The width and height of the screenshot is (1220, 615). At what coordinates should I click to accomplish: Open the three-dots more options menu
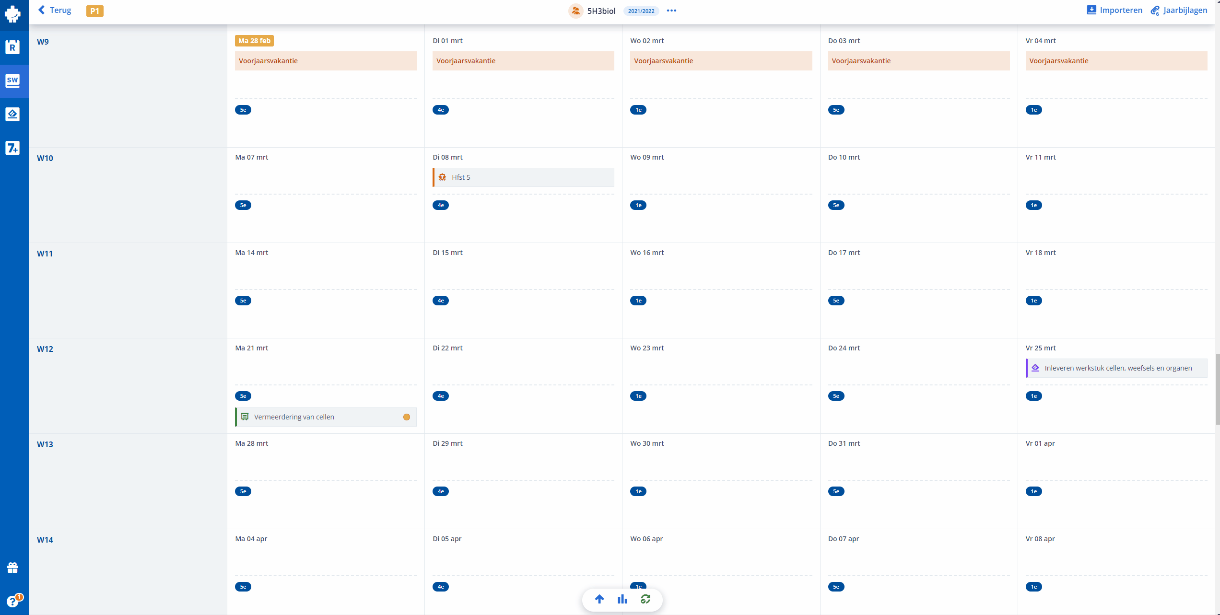click(x=671, y=11)
